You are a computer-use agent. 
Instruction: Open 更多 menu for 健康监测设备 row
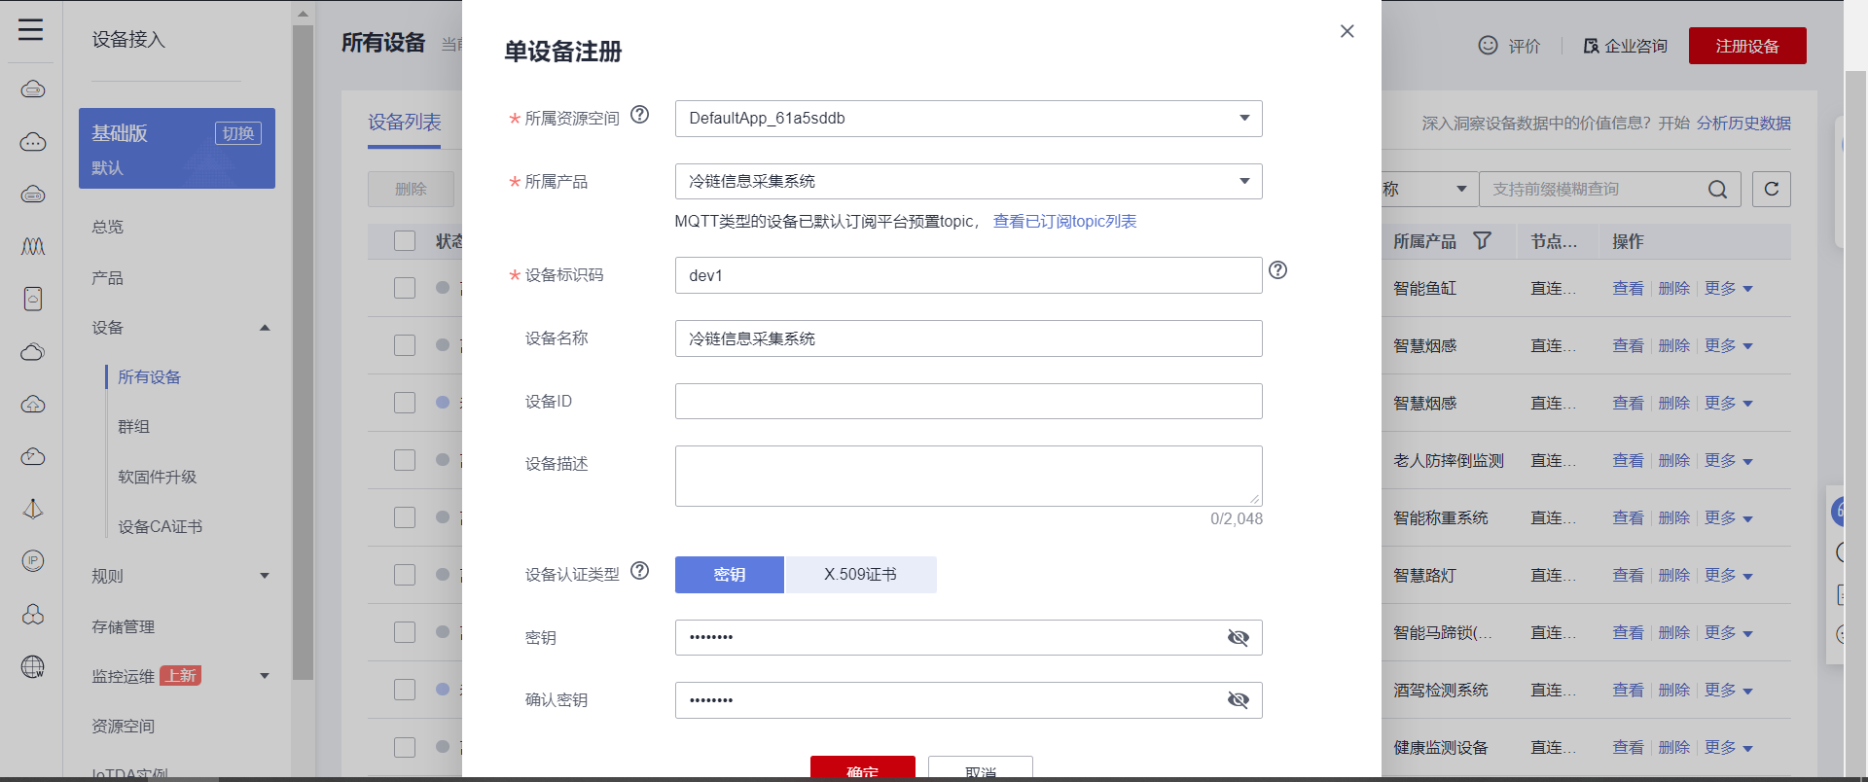coord(1729,748)
